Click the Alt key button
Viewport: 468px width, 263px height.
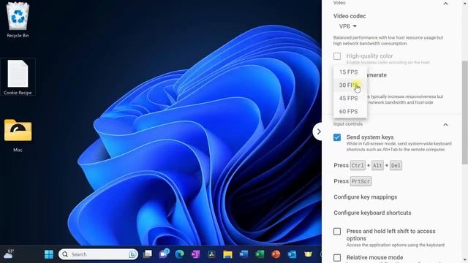point(377,166)
